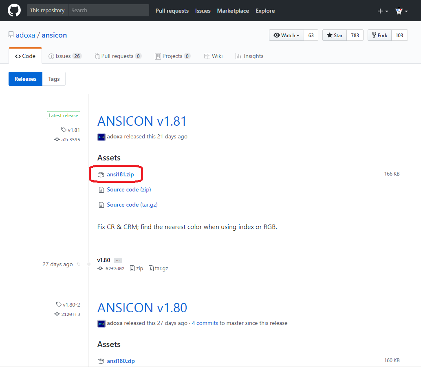Image resolution: width=421 pixels, height=367 pixels.
Task: Click adoxa avatar beside v1.80 release
Action: coord(101,323)
